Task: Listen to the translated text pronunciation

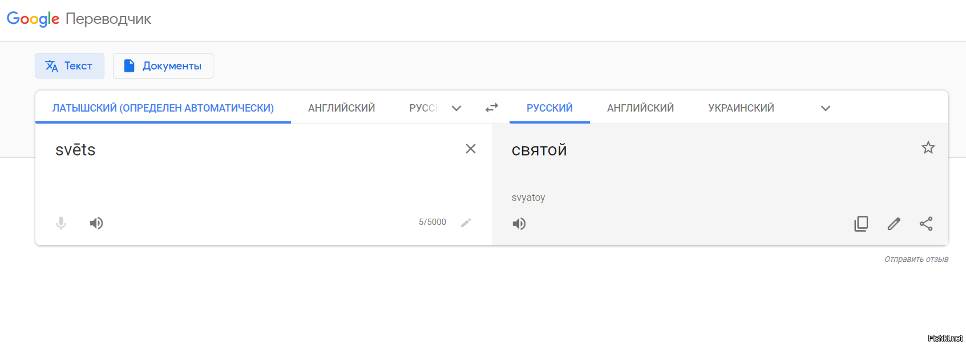Action: click(x=519, y=224)
